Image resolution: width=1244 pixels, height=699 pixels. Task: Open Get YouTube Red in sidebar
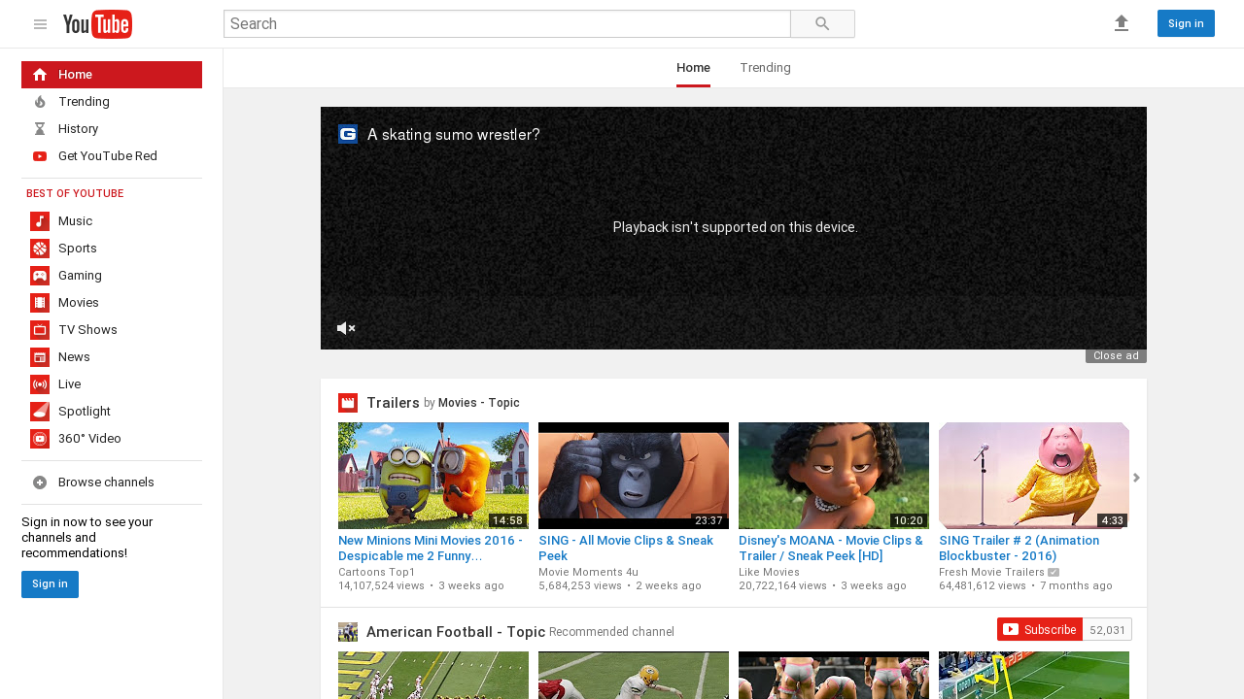coord(112,156)
